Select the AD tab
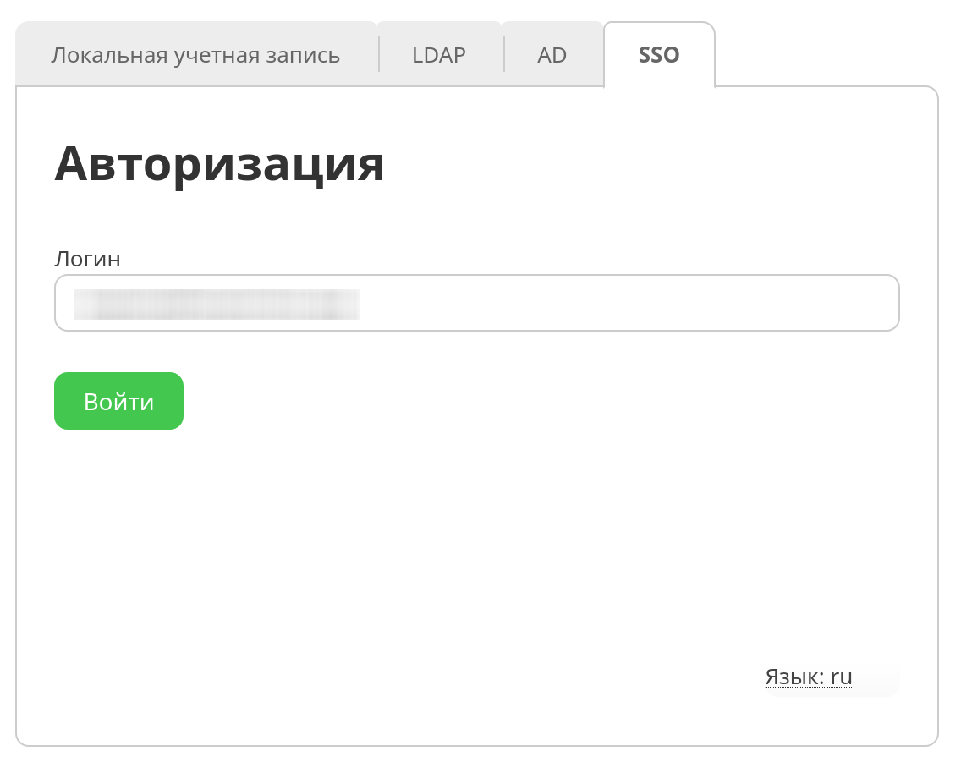Image resolution: width=961 pixels, height=768 pixels. [x=552, y=55]
